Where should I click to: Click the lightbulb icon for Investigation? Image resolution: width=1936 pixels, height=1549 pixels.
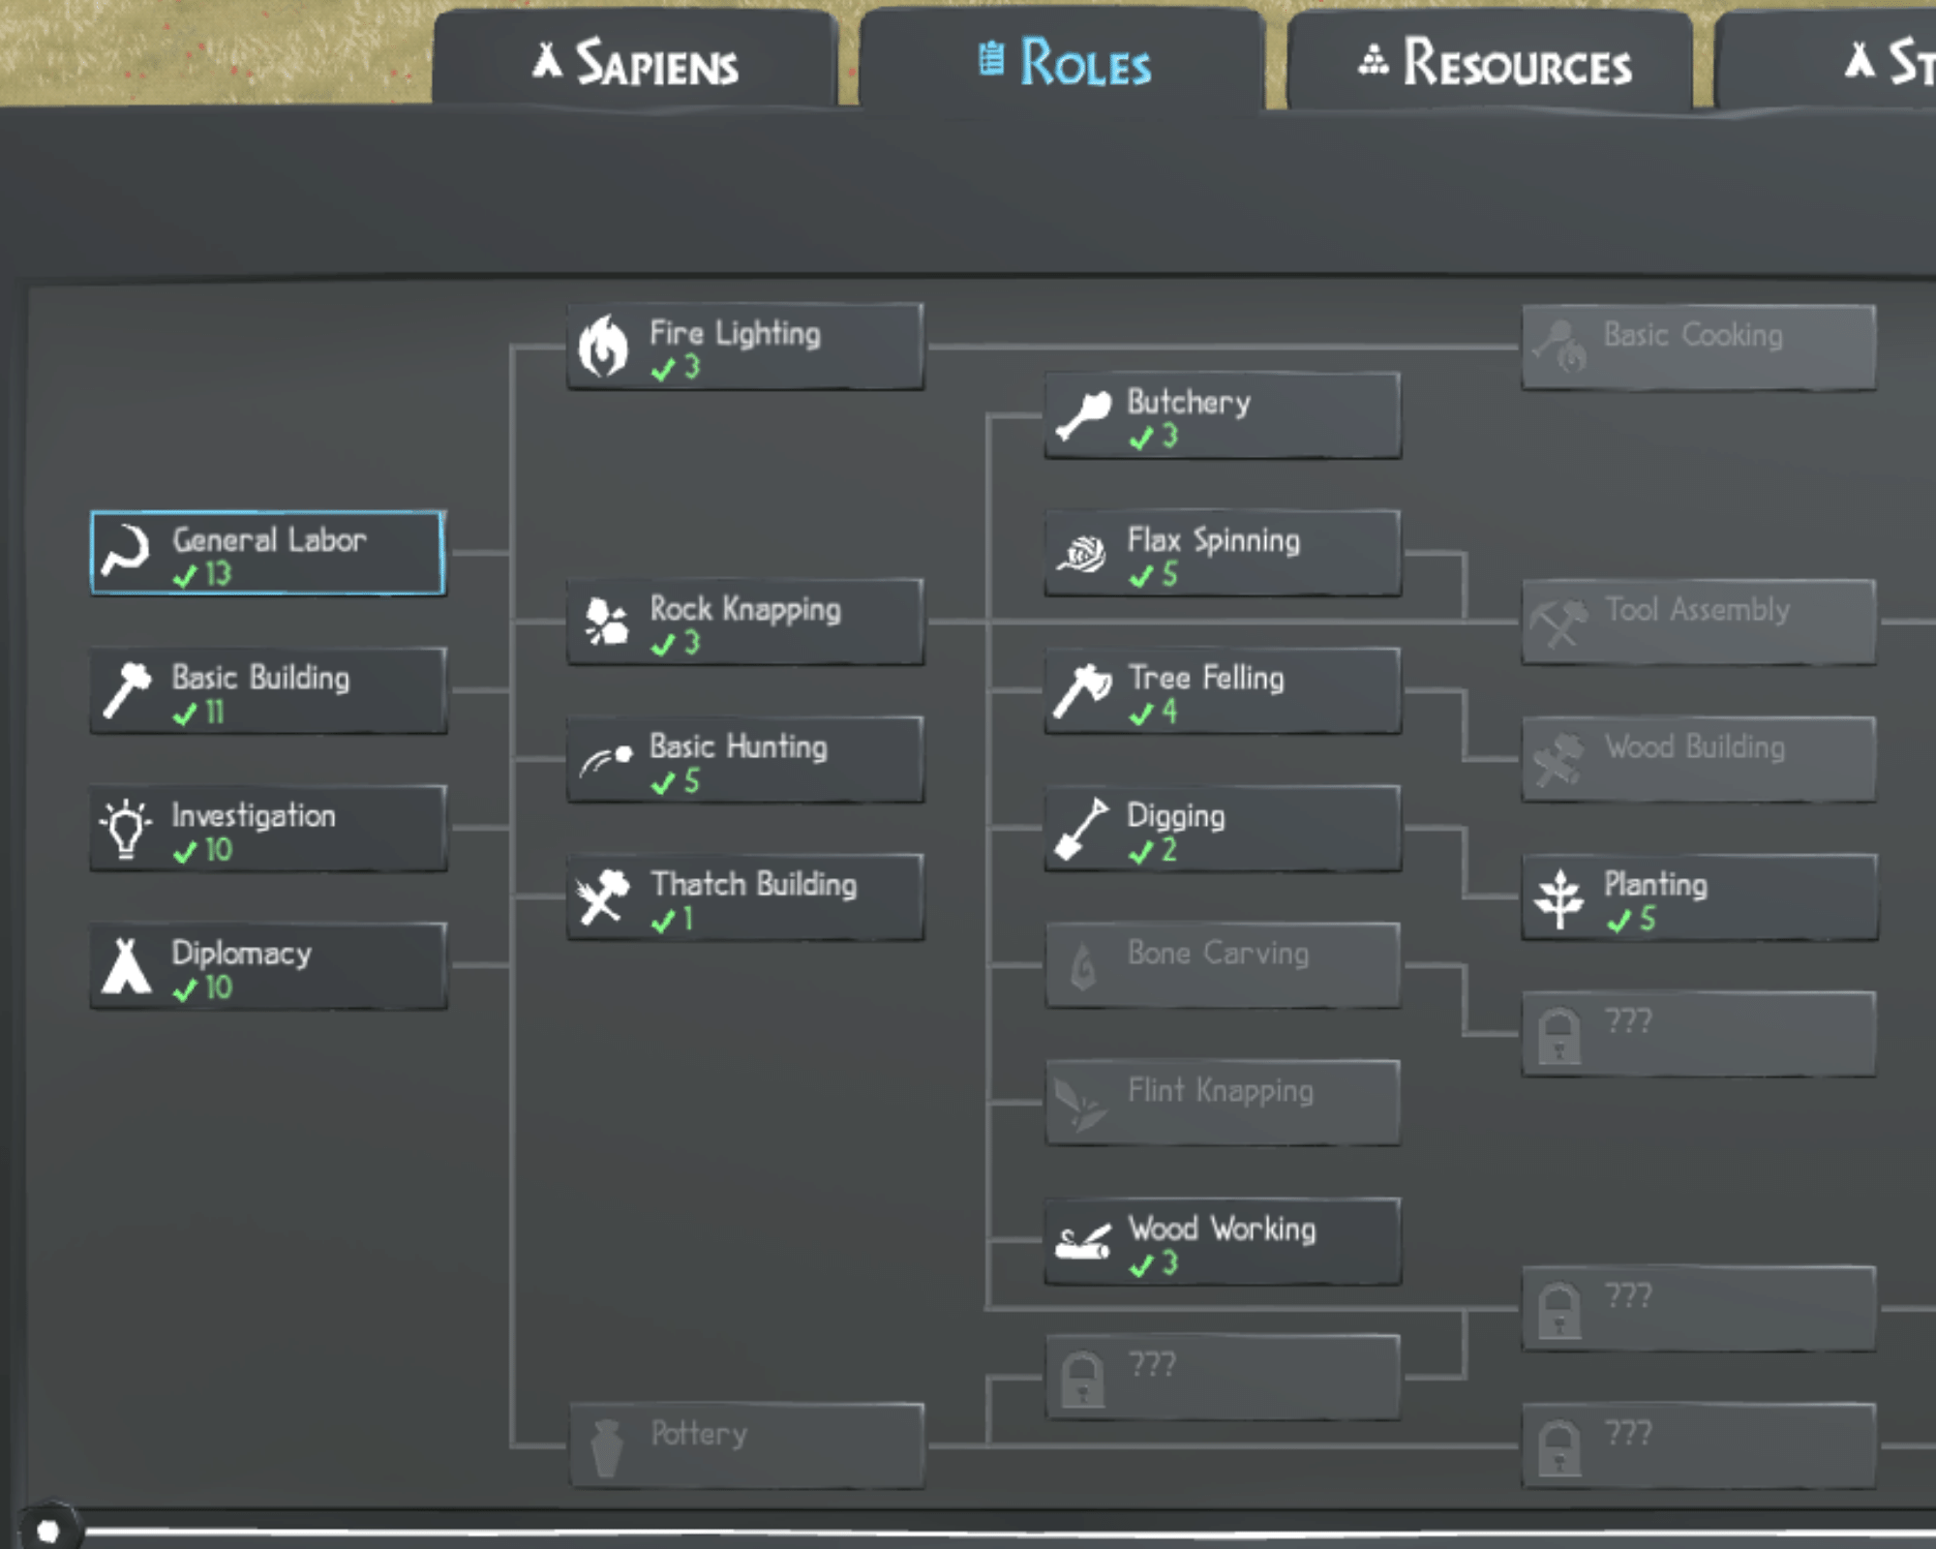click(126, 829)
